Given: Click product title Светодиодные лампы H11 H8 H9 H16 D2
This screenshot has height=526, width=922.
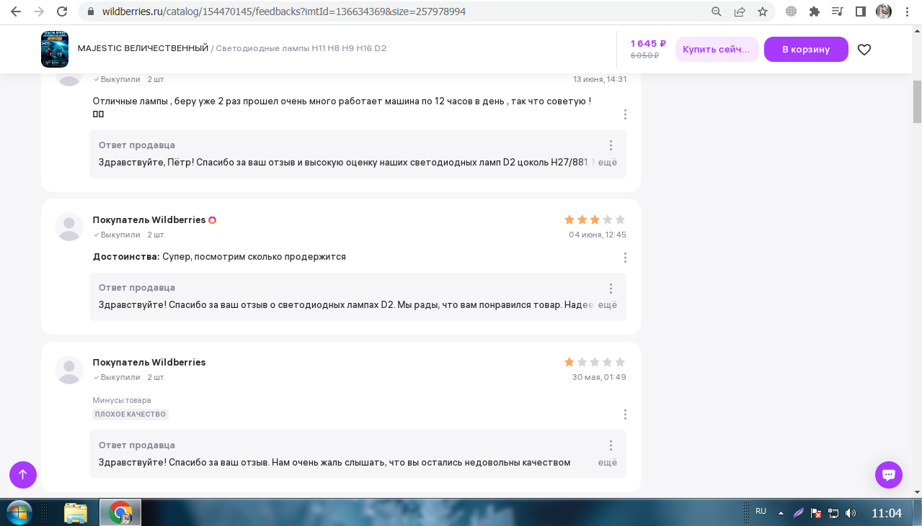Looking at the screenshot, I should point(301,49).
